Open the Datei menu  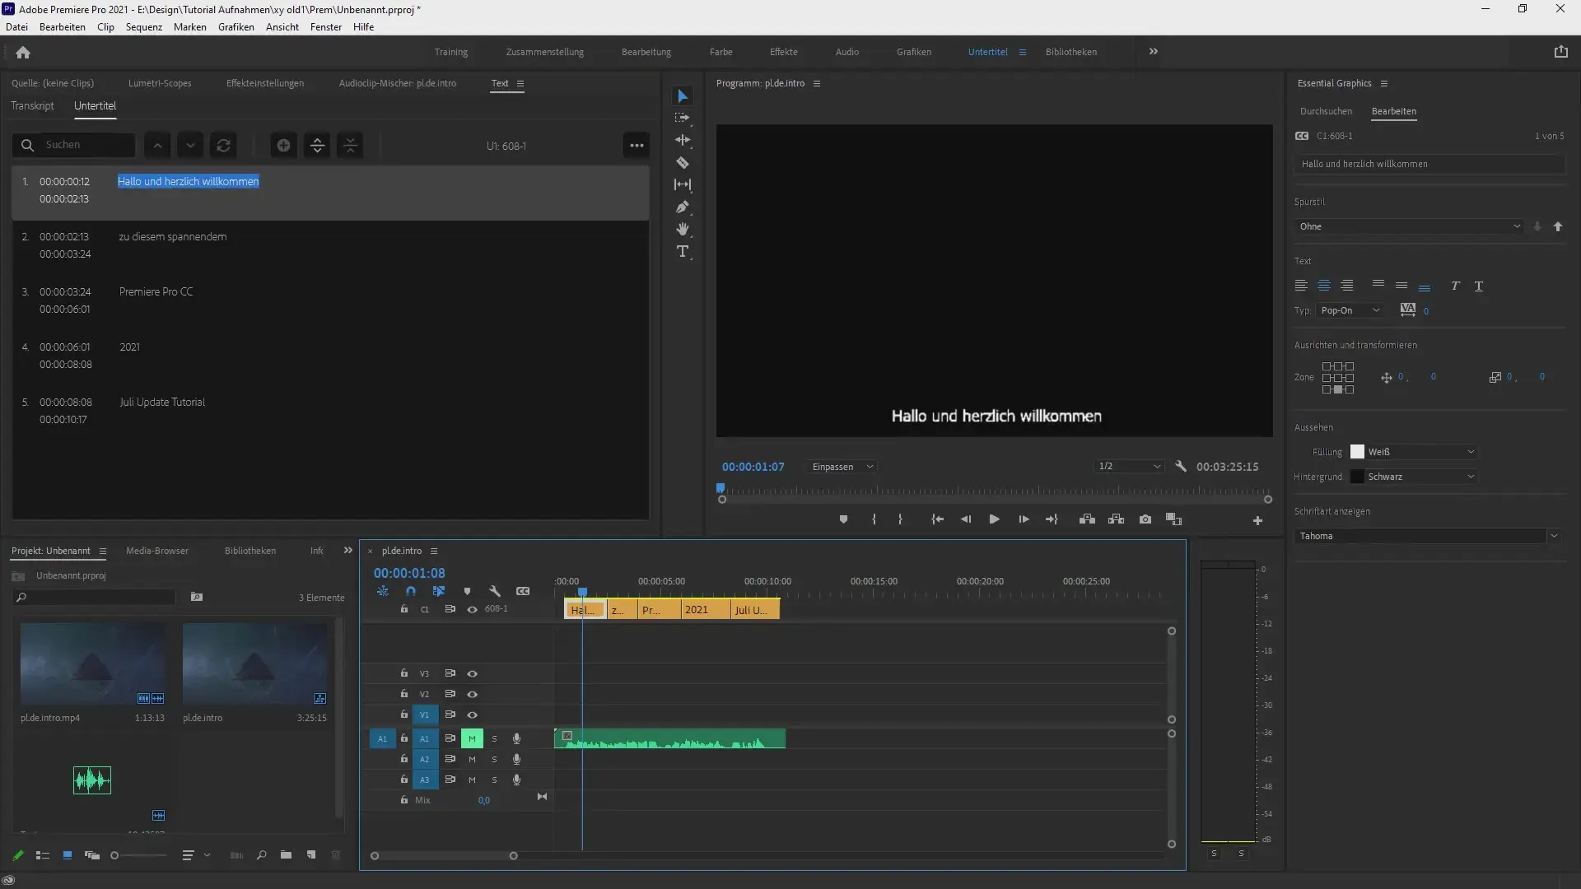(16, 27)
